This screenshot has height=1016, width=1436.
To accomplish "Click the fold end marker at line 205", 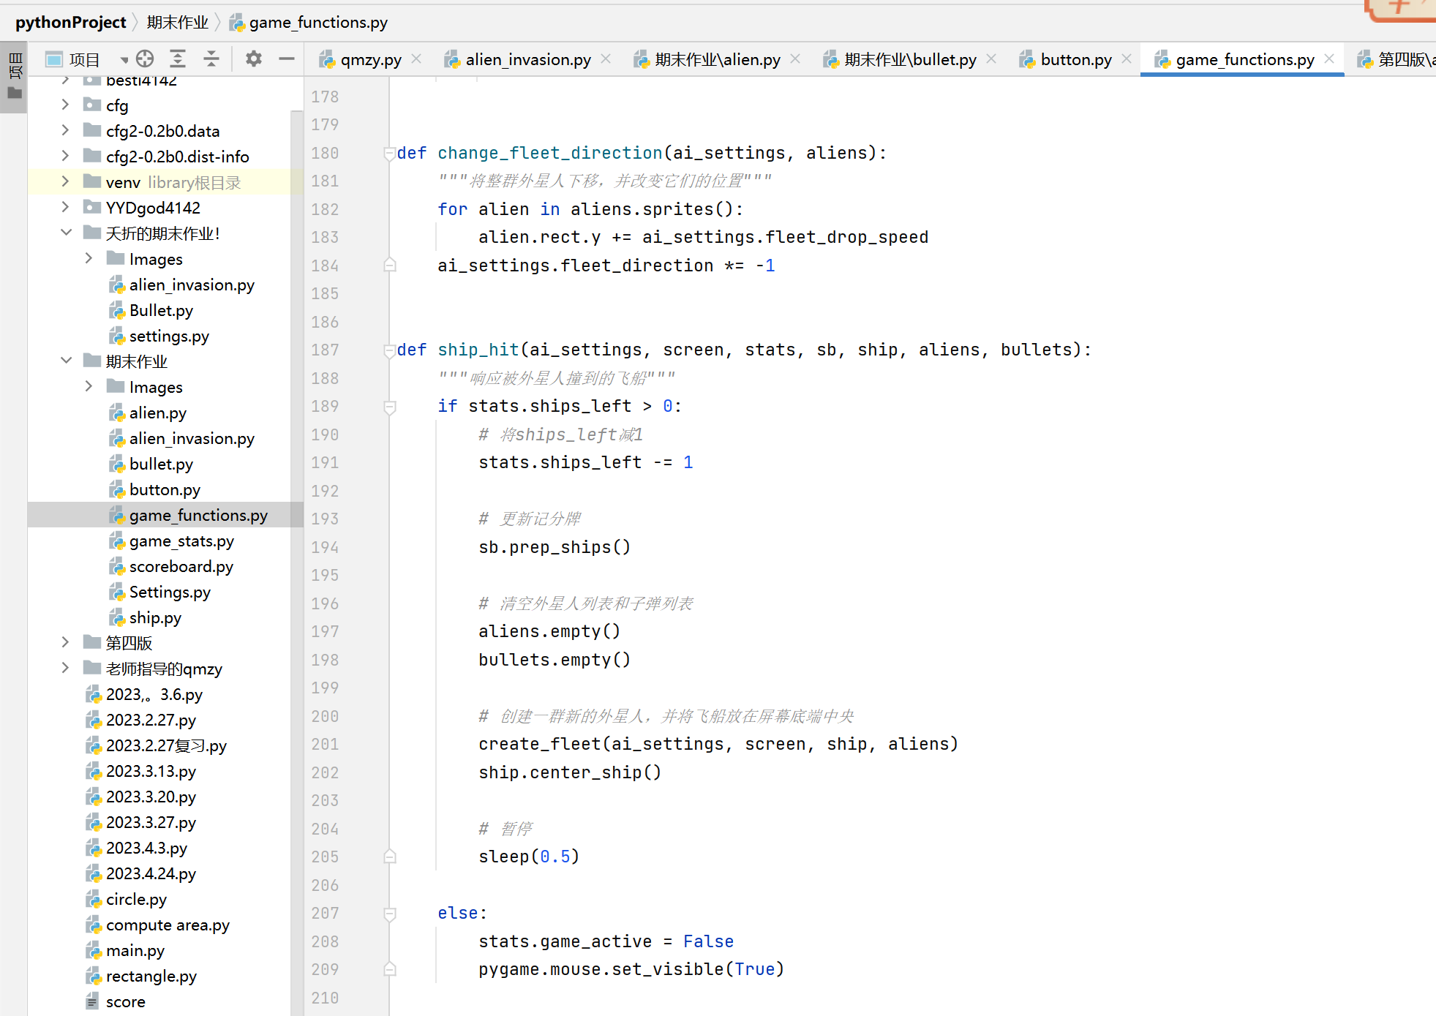I will (390, 857).
